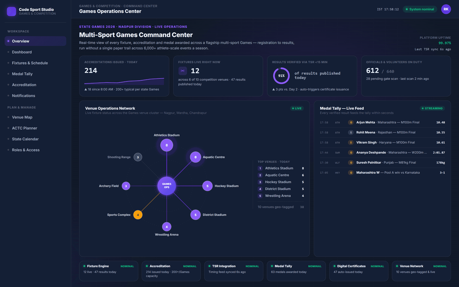Image resolution: width=459 pixels, height=287 pixels.
Task: Click the 91% results verified progress ring
Action: click(x=281, y=76)
